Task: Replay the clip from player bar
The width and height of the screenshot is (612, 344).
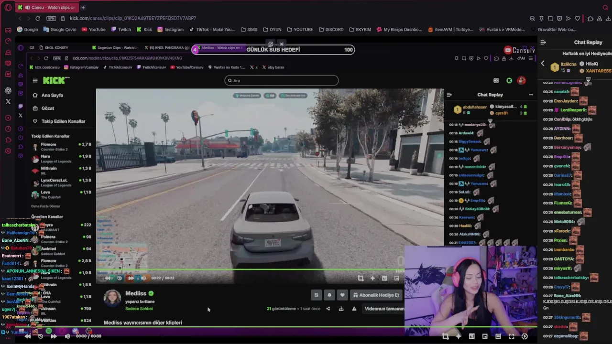Action: click(41, 336)
